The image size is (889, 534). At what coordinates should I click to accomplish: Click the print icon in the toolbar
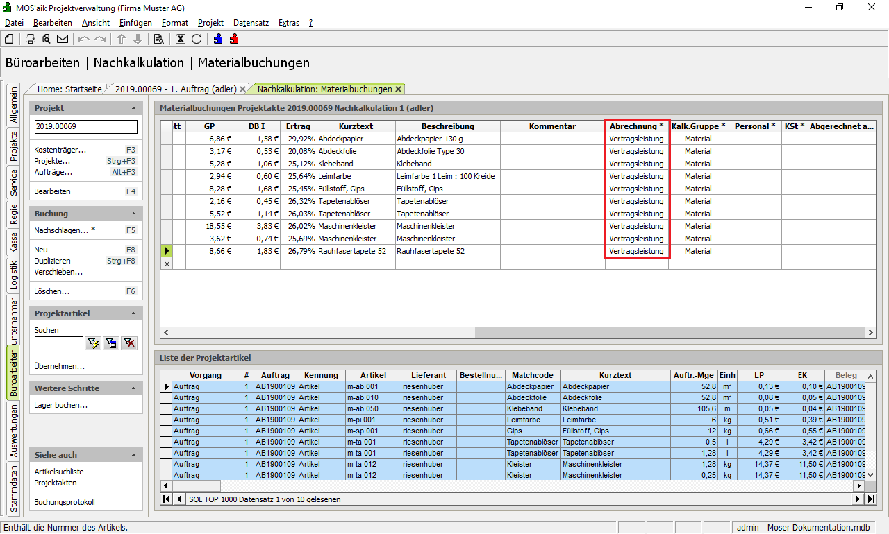(x=31, y=39)
